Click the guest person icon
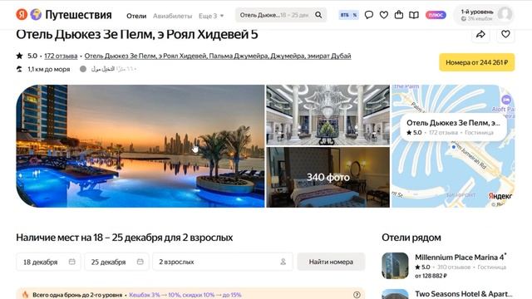The width and height of the screenshot is (532, 299). (x=283, y=262)
